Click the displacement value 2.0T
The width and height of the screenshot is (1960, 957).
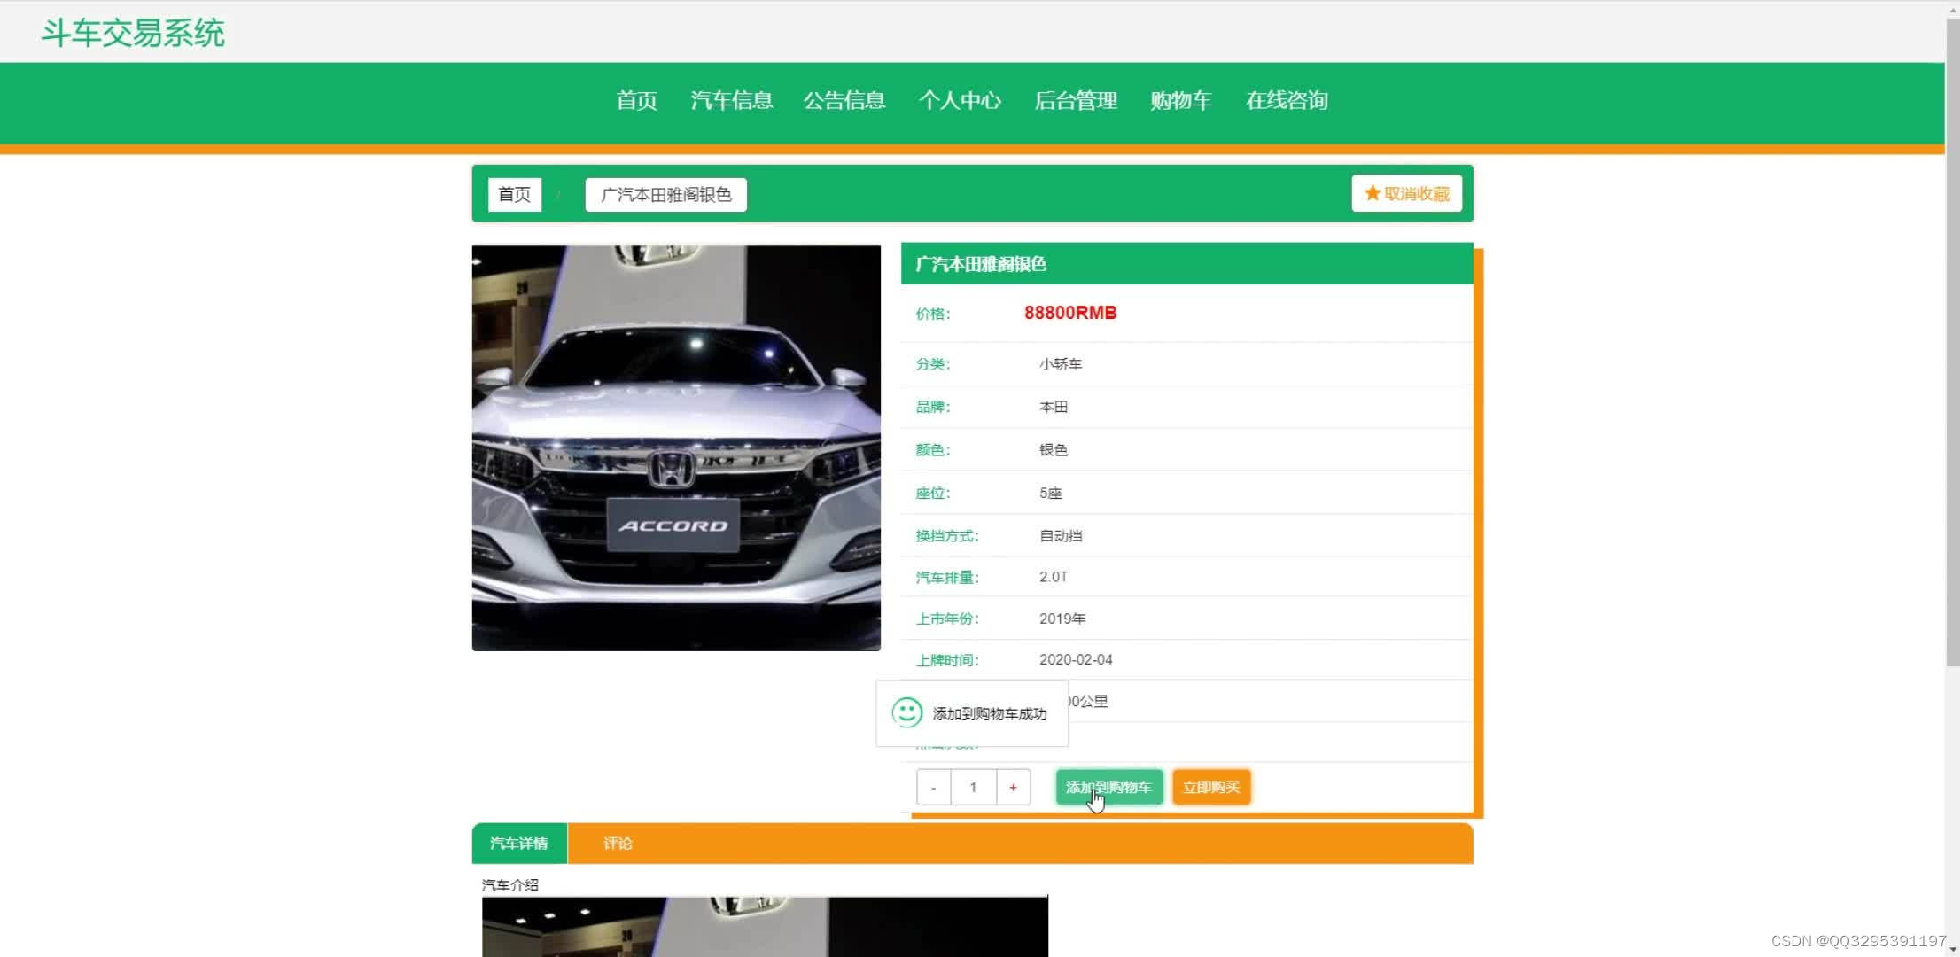tap(1054, 577)
